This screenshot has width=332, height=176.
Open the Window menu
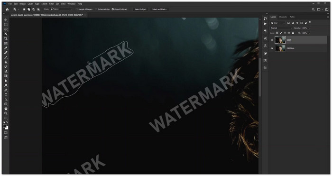point(71,4)
